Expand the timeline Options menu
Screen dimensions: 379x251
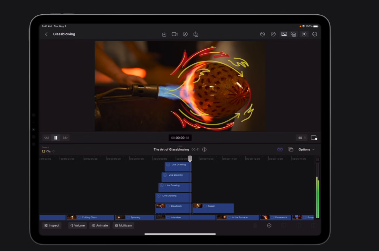click(x=307, y=150)
